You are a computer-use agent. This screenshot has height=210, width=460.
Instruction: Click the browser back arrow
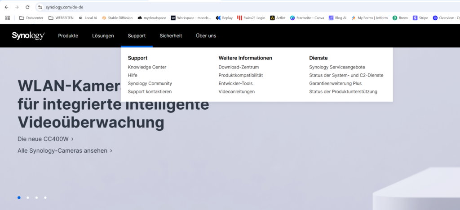point(6,7)
